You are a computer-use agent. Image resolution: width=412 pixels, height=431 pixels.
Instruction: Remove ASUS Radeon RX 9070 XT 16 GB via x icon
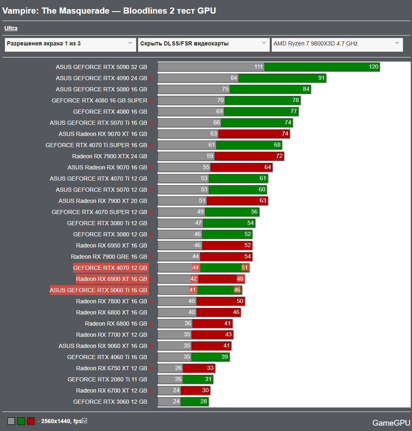click(x=151, y=134)
